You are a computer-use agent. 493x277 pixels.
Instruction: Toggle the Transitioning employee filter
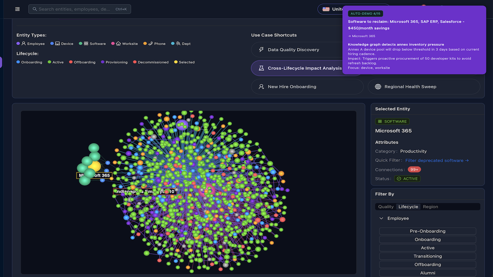(x=428, y=256)
